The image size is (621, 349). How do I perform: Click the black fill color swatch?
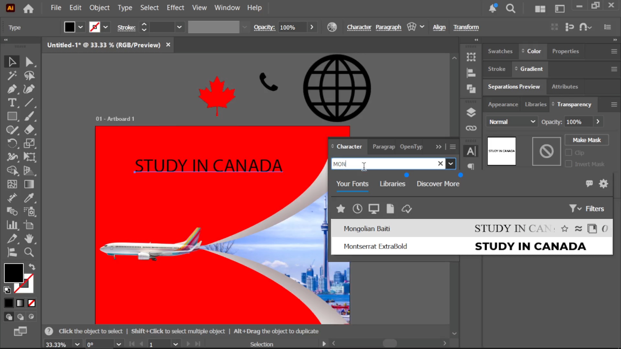click(70, 27)
